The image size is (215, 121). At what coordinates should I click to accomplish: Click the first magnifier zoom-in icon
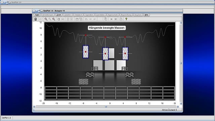(46, 19)
